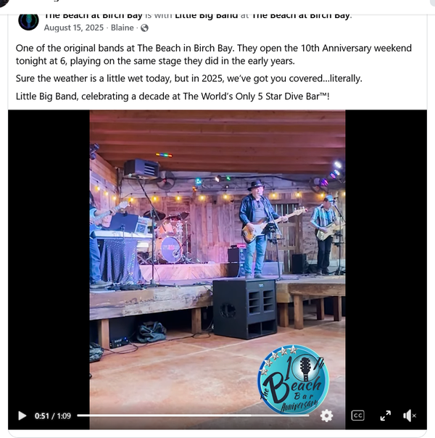Screen dimensions: 435x438
Task: Click the 0:51 / 1:09 time display
Action: coord(53,416)
